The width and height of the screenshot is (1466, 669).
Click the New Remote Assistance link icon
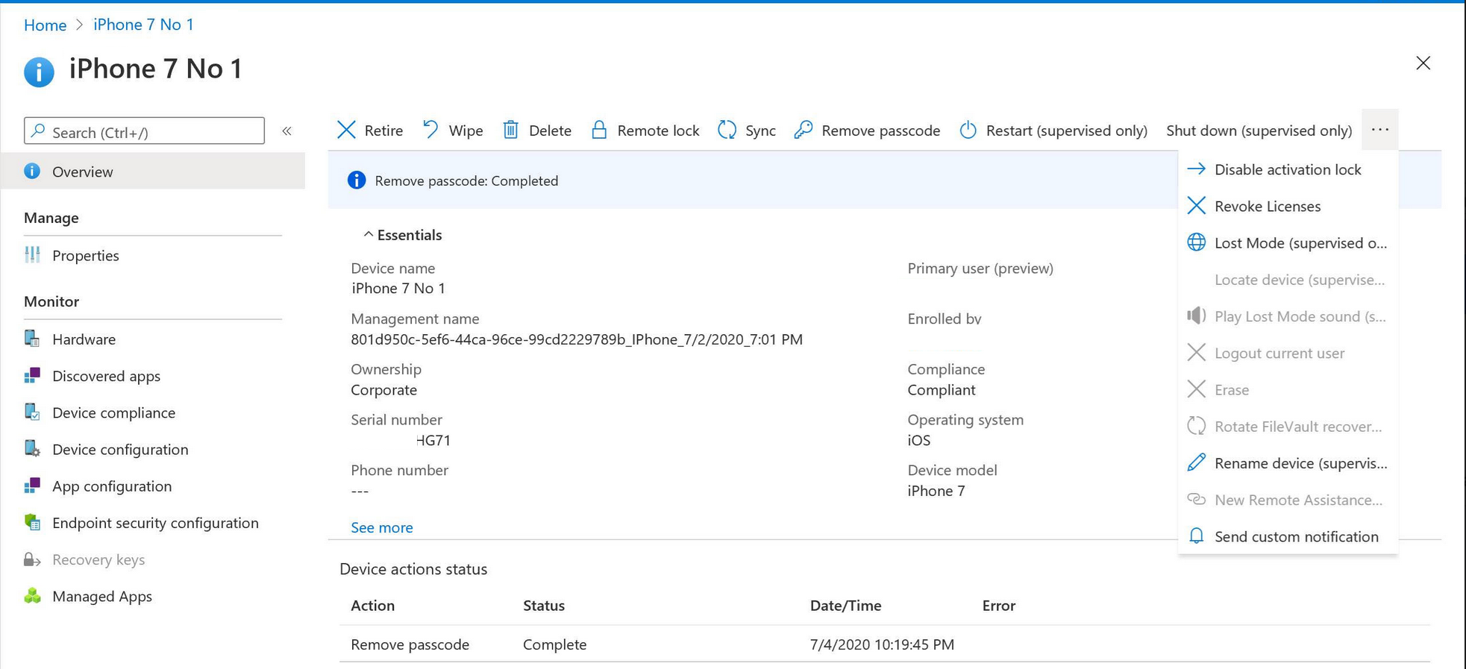(x=1197, y=499)
